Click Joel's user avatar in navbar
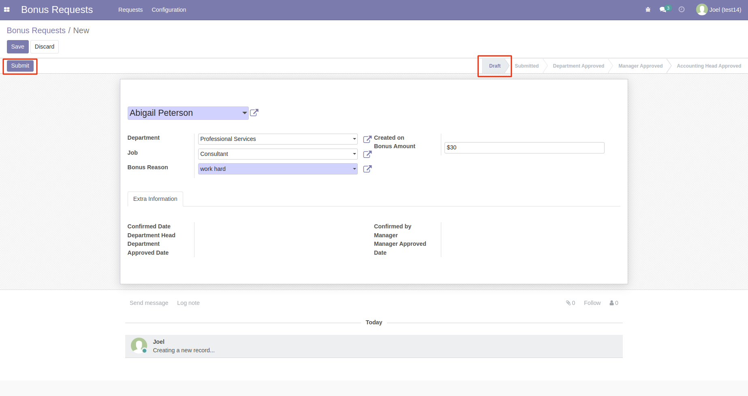Screen dimensions: 748x396 tap(701, 10)
